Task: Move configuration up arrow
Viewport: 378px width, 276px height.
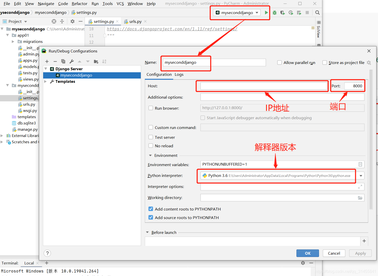Action: [x=80, y=61]
